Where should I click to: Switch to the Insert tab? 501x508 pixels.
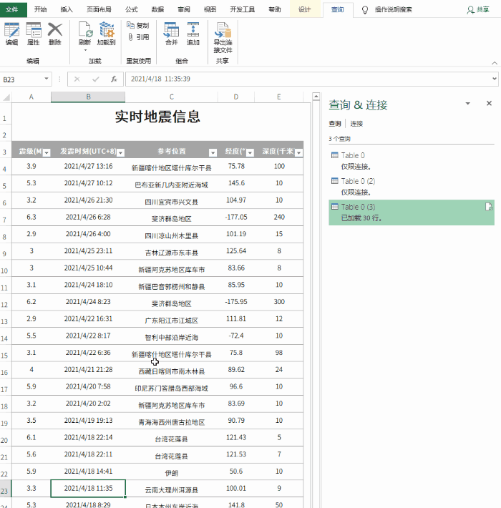coord(67,9)
